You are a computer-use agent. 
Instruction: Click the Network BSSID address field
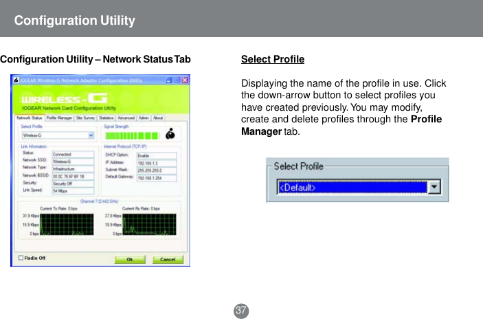(73, 176)
